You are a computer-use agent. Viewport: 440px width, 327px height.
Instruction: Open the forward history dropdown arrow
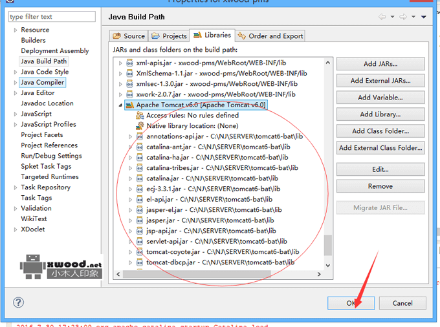[x=413, y=17]
